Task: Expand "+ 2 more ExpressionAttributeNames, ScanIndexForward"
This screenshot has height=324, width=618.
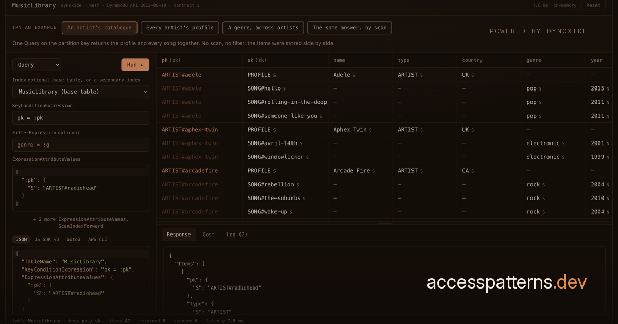Action: point(81,222)
